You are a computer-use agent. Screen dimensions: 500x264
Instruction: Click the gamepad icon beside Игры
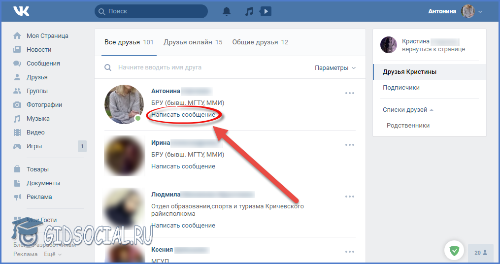coord(17,146)
